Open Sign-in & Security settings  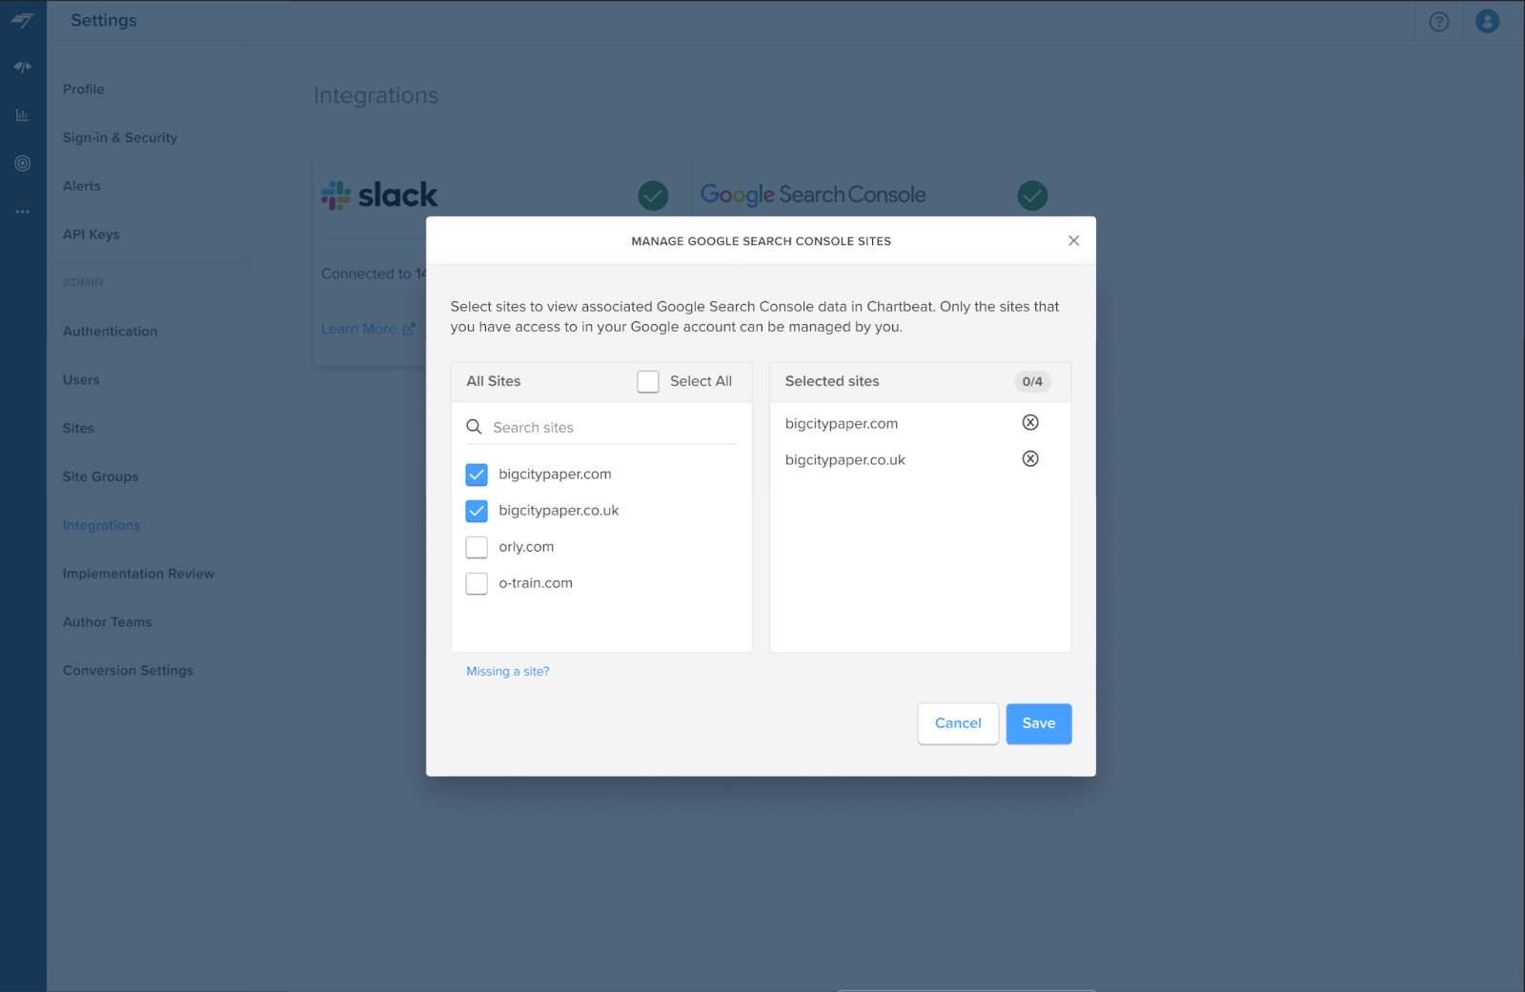tap(120, 137)
